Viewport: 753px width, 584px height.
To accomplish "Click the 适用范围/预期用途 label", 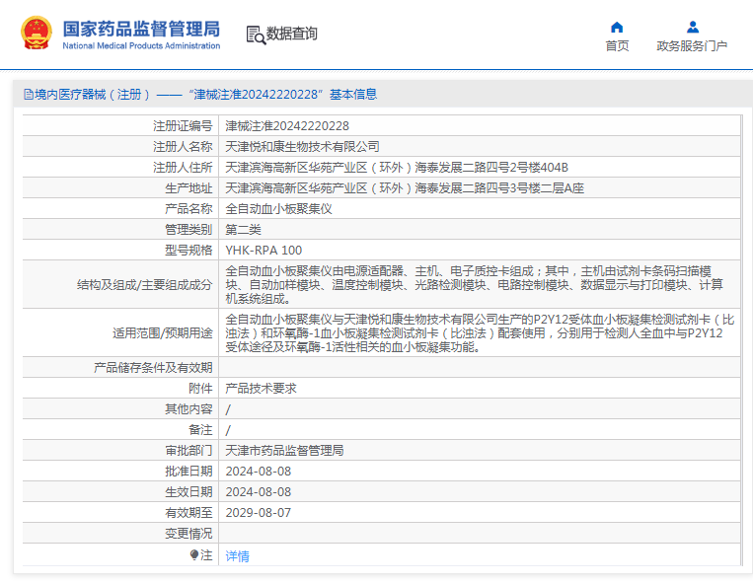I will [x=162, y=333].
